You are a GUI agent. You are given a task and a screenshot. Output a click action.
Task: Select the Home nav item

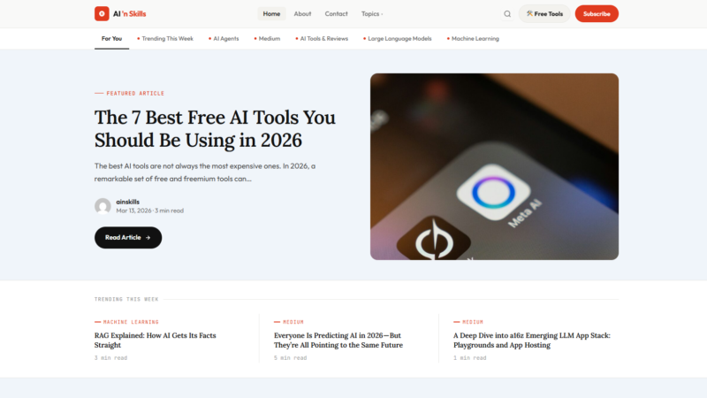(271, 14)
